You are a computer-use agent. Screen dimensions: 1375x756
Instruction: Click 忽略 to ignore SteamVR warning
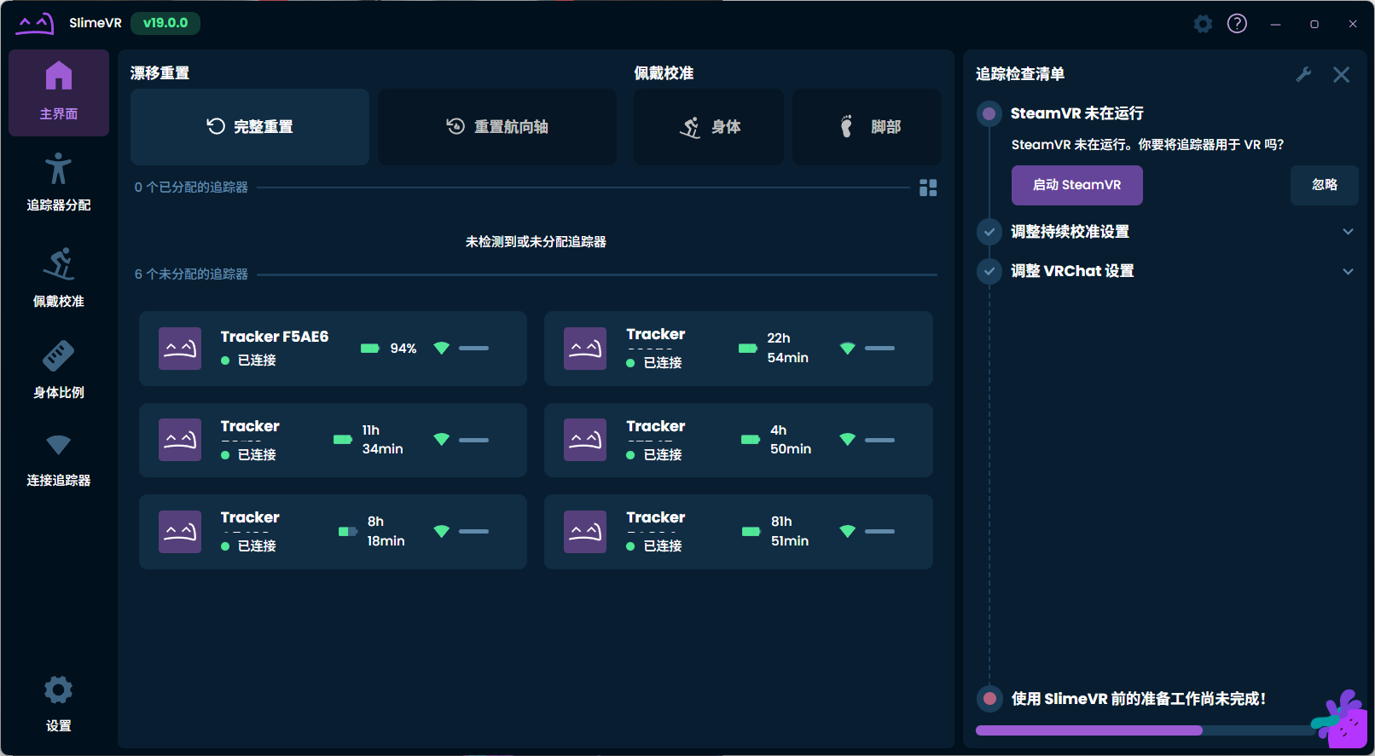coord(1325,185)
